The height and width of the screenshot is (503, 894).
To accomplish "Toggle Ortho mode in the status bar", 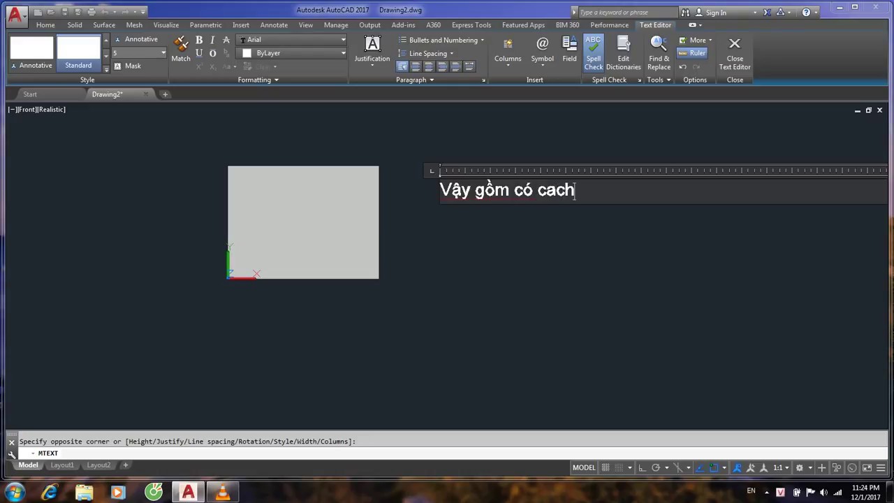I will (642, 467).
